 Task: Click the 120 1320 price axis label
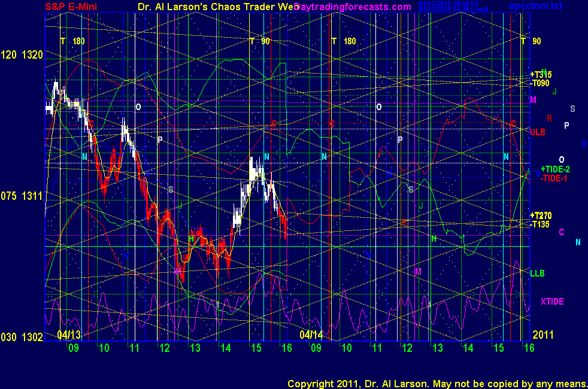tap(22, 55)
